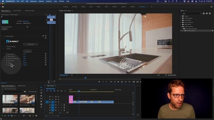The width and height of the screenshot is (214, 120).
Task: Toggle Blur Amount stopwatch animation
Action: pos(6,54)
